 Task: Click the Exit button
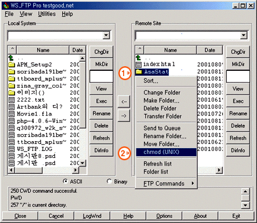pyautogui.click(x=236, y=216)
